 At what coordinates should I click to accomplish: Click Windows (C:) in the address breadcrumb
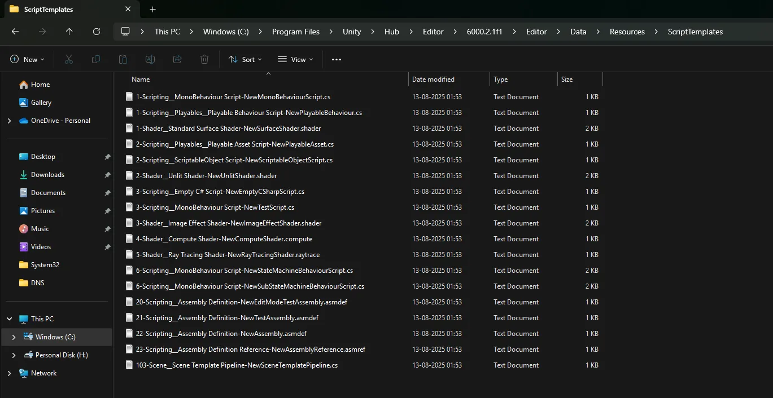click(x=226, y=32)
